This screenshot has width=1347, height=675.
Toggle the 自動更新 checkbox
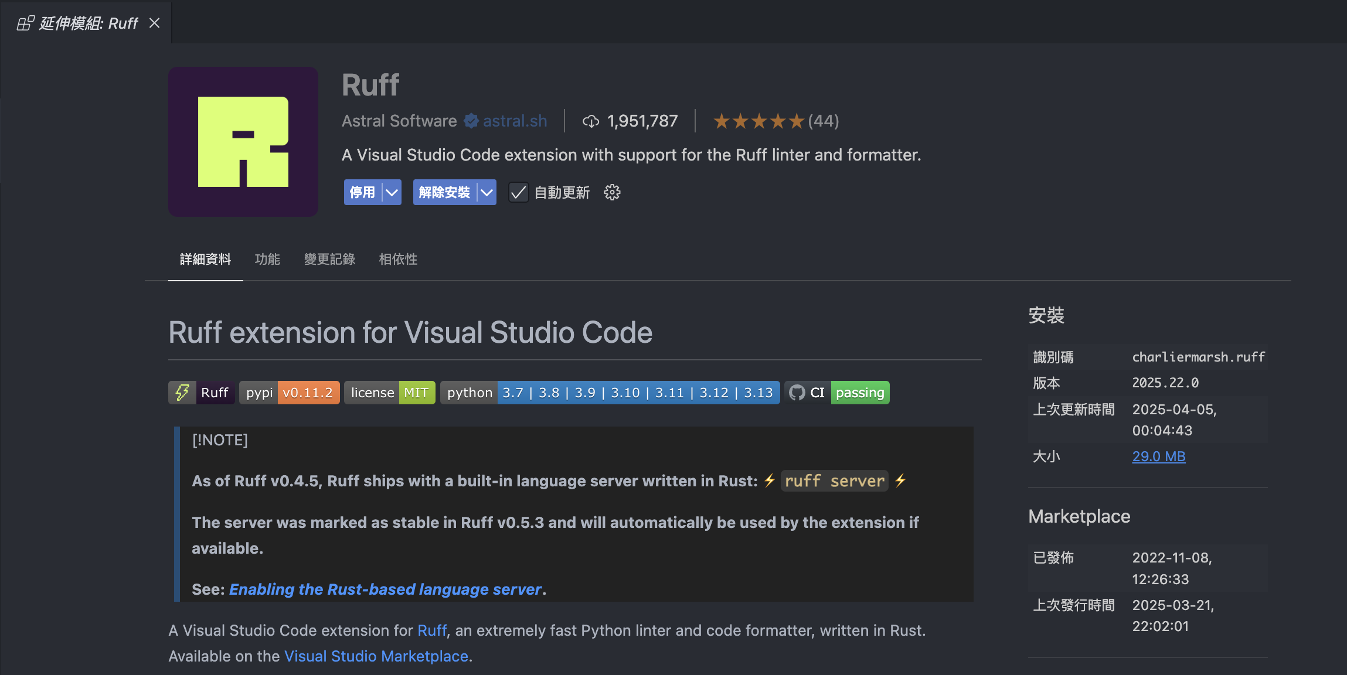coord(518,192)
